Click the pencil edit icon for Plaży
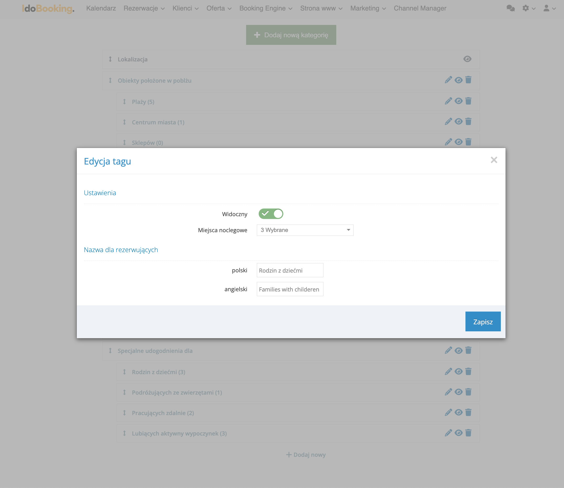 (x=448, y=101)
